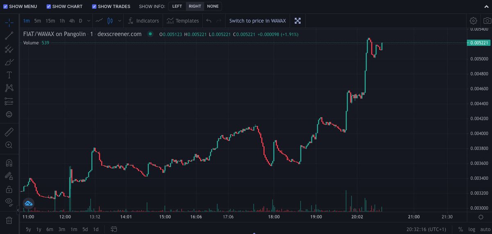Select the 1h interval
The image size is (492, 234).
tap(62, 20)
